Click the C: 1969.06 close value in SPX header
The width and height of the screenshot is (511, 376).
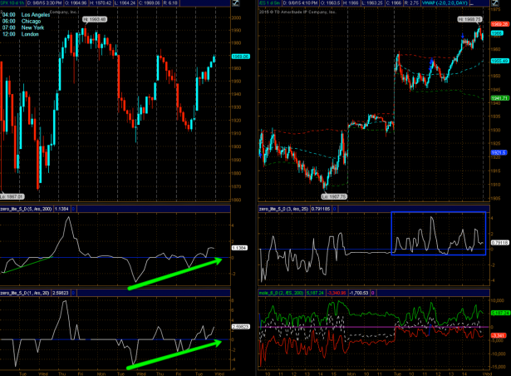[x=150, y=3]
